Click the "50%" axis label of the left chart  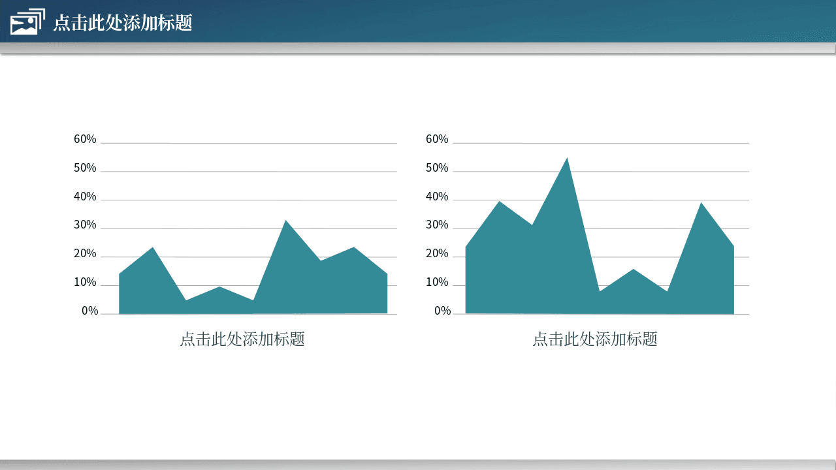(85, 168)
